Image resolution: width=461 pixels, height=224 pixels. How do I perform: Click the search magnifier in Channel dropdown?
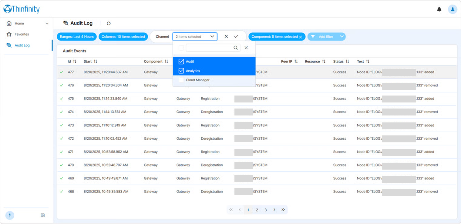click(x=236, y=48)
